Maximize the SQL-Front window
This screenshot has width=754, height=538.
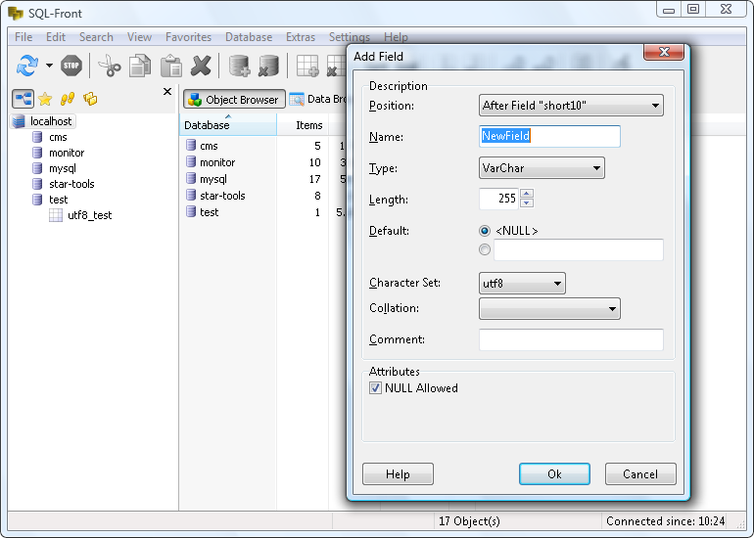click(x=693, y=10)
